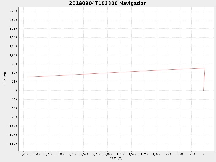216x162 pixels.
Task: Click the long red track line near east -2,000
Action: [x=107, y=73]
